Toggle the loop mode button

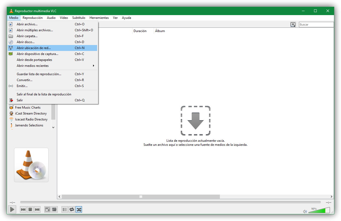(x=72, y=209)
